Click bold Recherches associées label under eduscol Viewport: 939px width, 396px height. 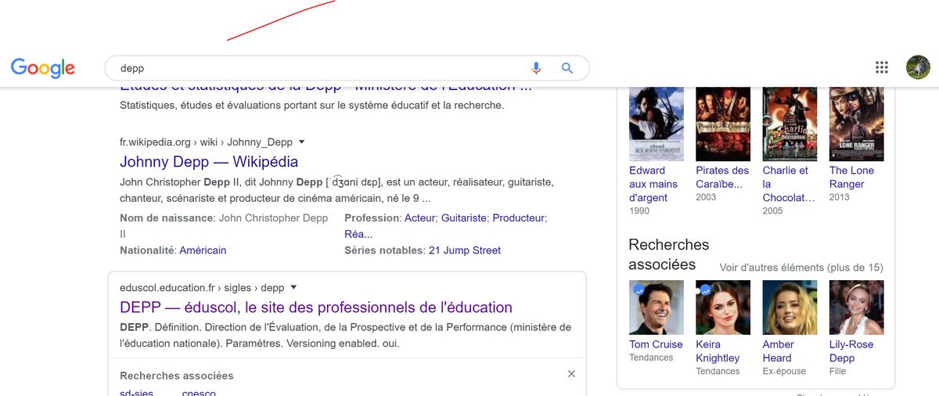[177, 376]
